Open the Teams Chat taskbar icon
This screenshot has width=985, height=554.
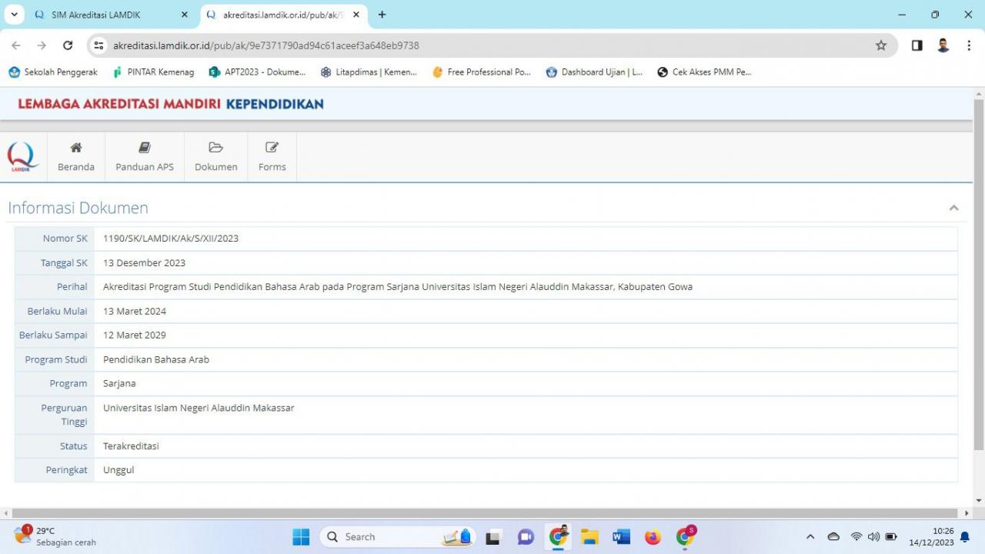pyautogui.click(x=526, y=537)
